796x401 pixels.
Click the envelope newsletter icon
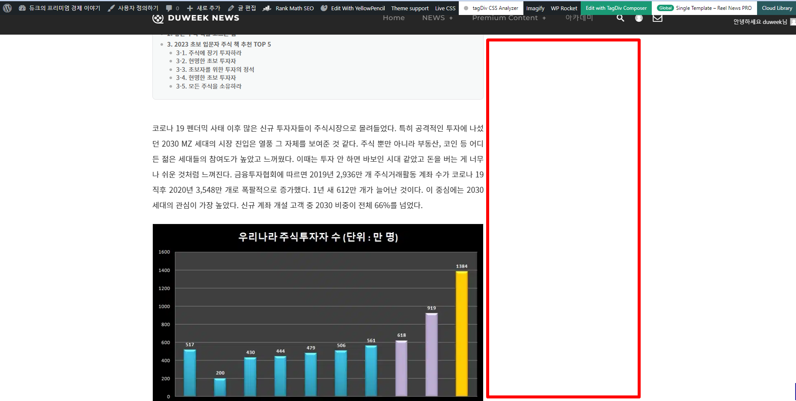pyautogui.click(x=658, y=18)
